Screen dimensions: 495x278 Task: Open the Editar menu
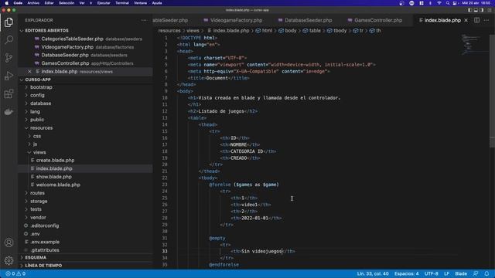click(49, 3)
